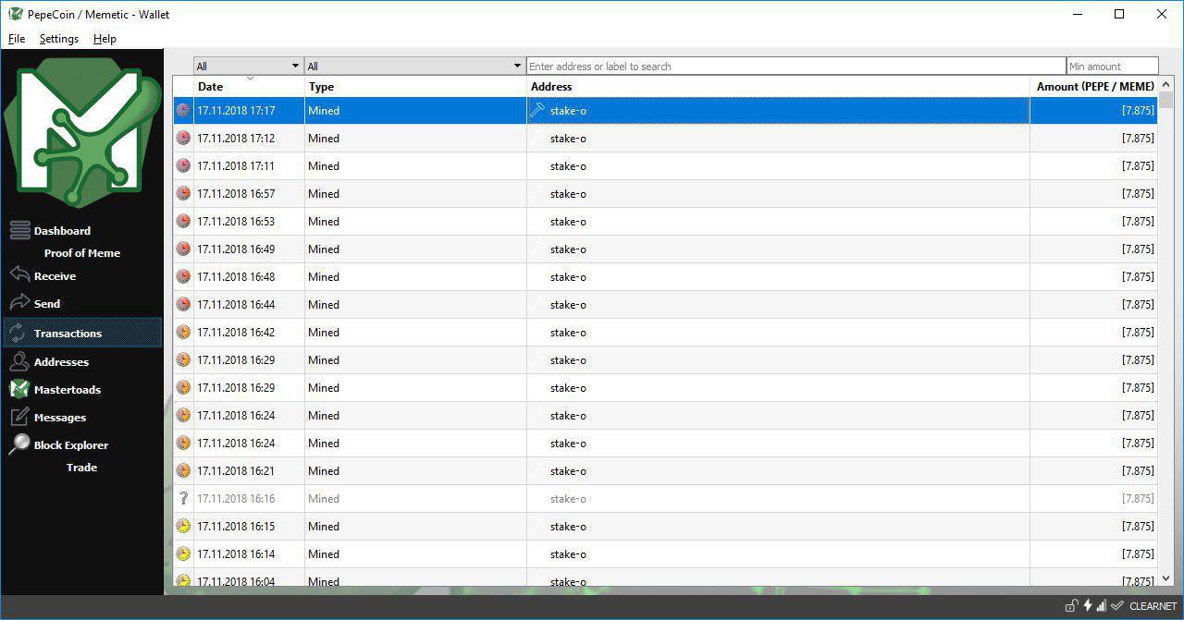
Task: Click the status clock icon for 16:57 transaction
Action: (x=183, y=193)
